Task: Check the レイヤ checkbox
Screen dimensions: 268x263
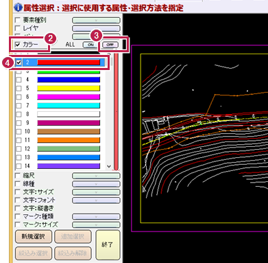Action: coord(17,28)
